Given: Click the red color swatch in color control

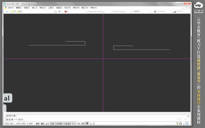Looking at the screenshot, I should [65, 12].
